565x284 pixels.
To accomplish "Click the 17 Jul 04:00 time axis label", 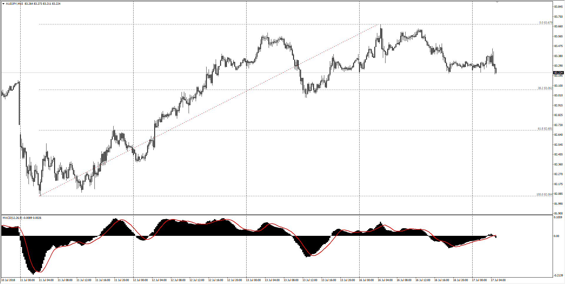I will tap(498, 280).
